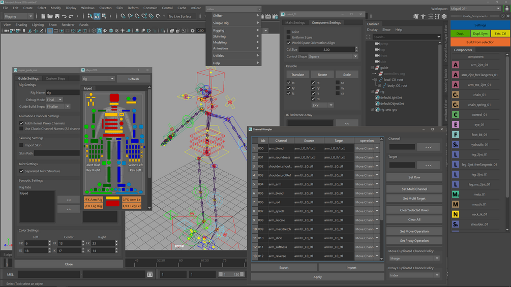Click the New Scene icon in toolbar

(x=43, y=16)
